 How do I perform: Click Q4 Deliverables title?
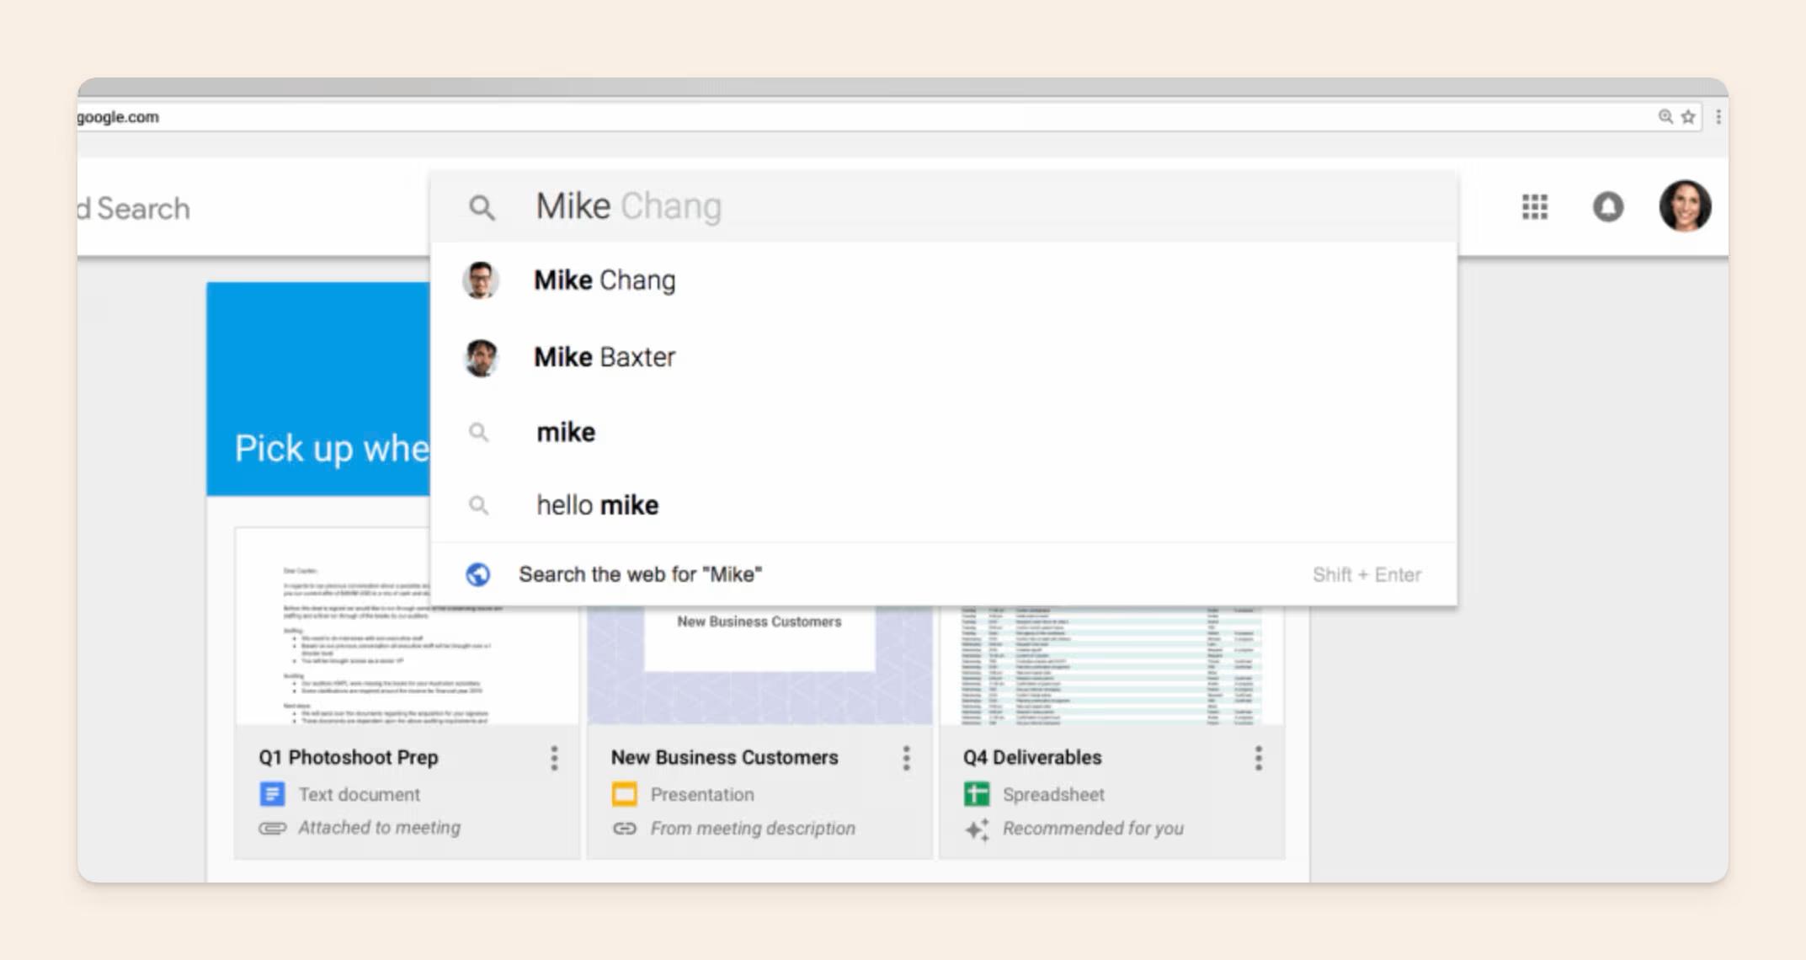(x=1032, y=758)
